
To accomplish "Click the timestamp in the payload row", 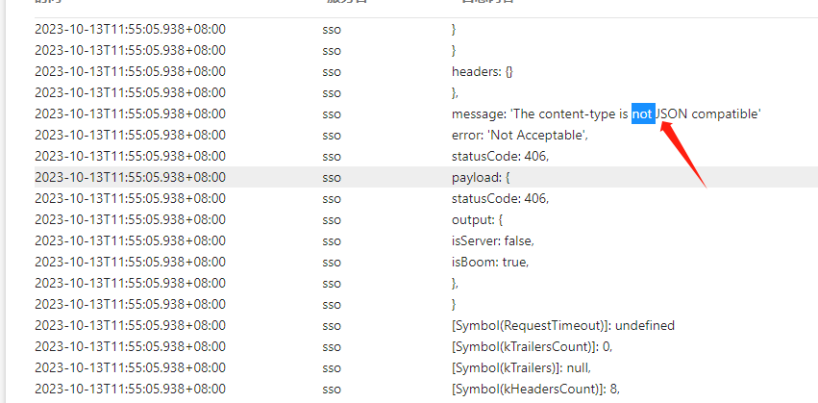I will click(x=130, y=178).
